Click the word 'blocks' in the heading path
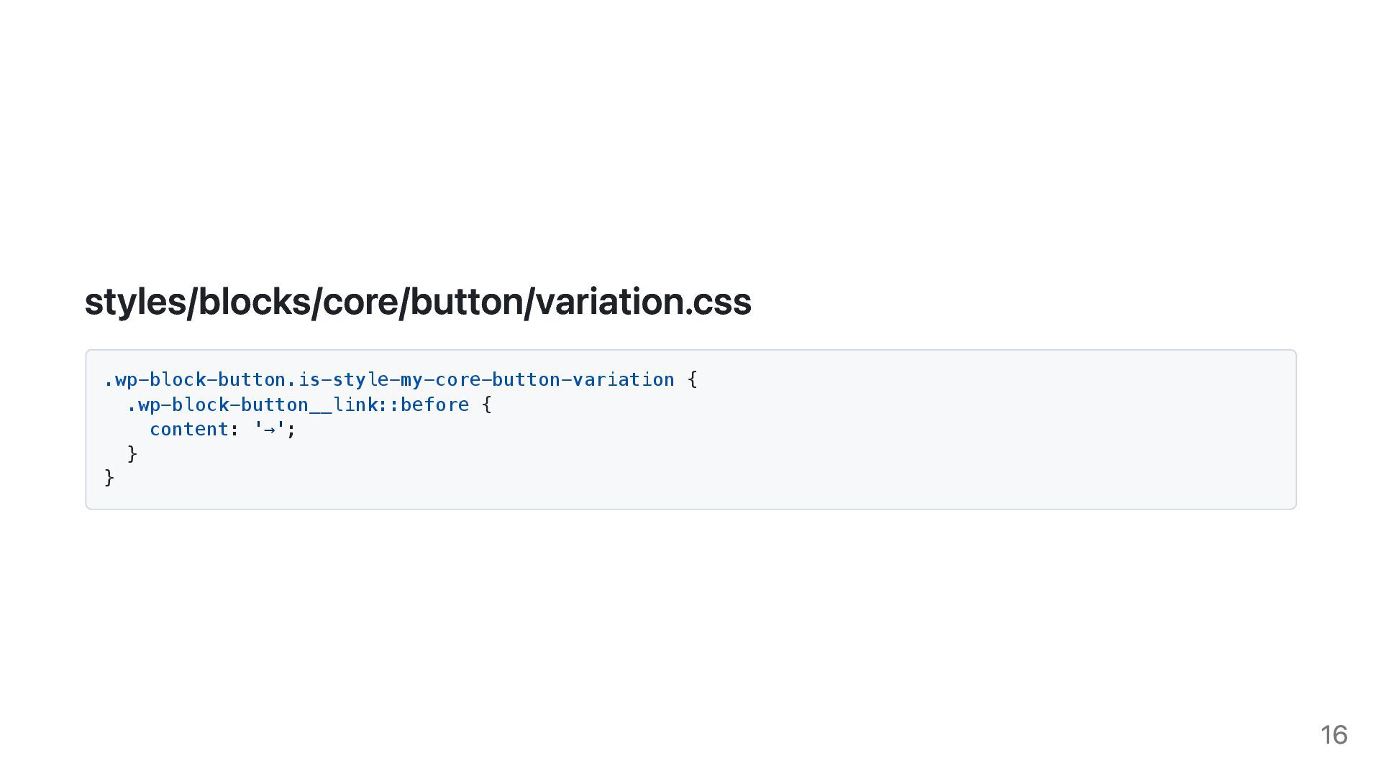 point(255,301)
